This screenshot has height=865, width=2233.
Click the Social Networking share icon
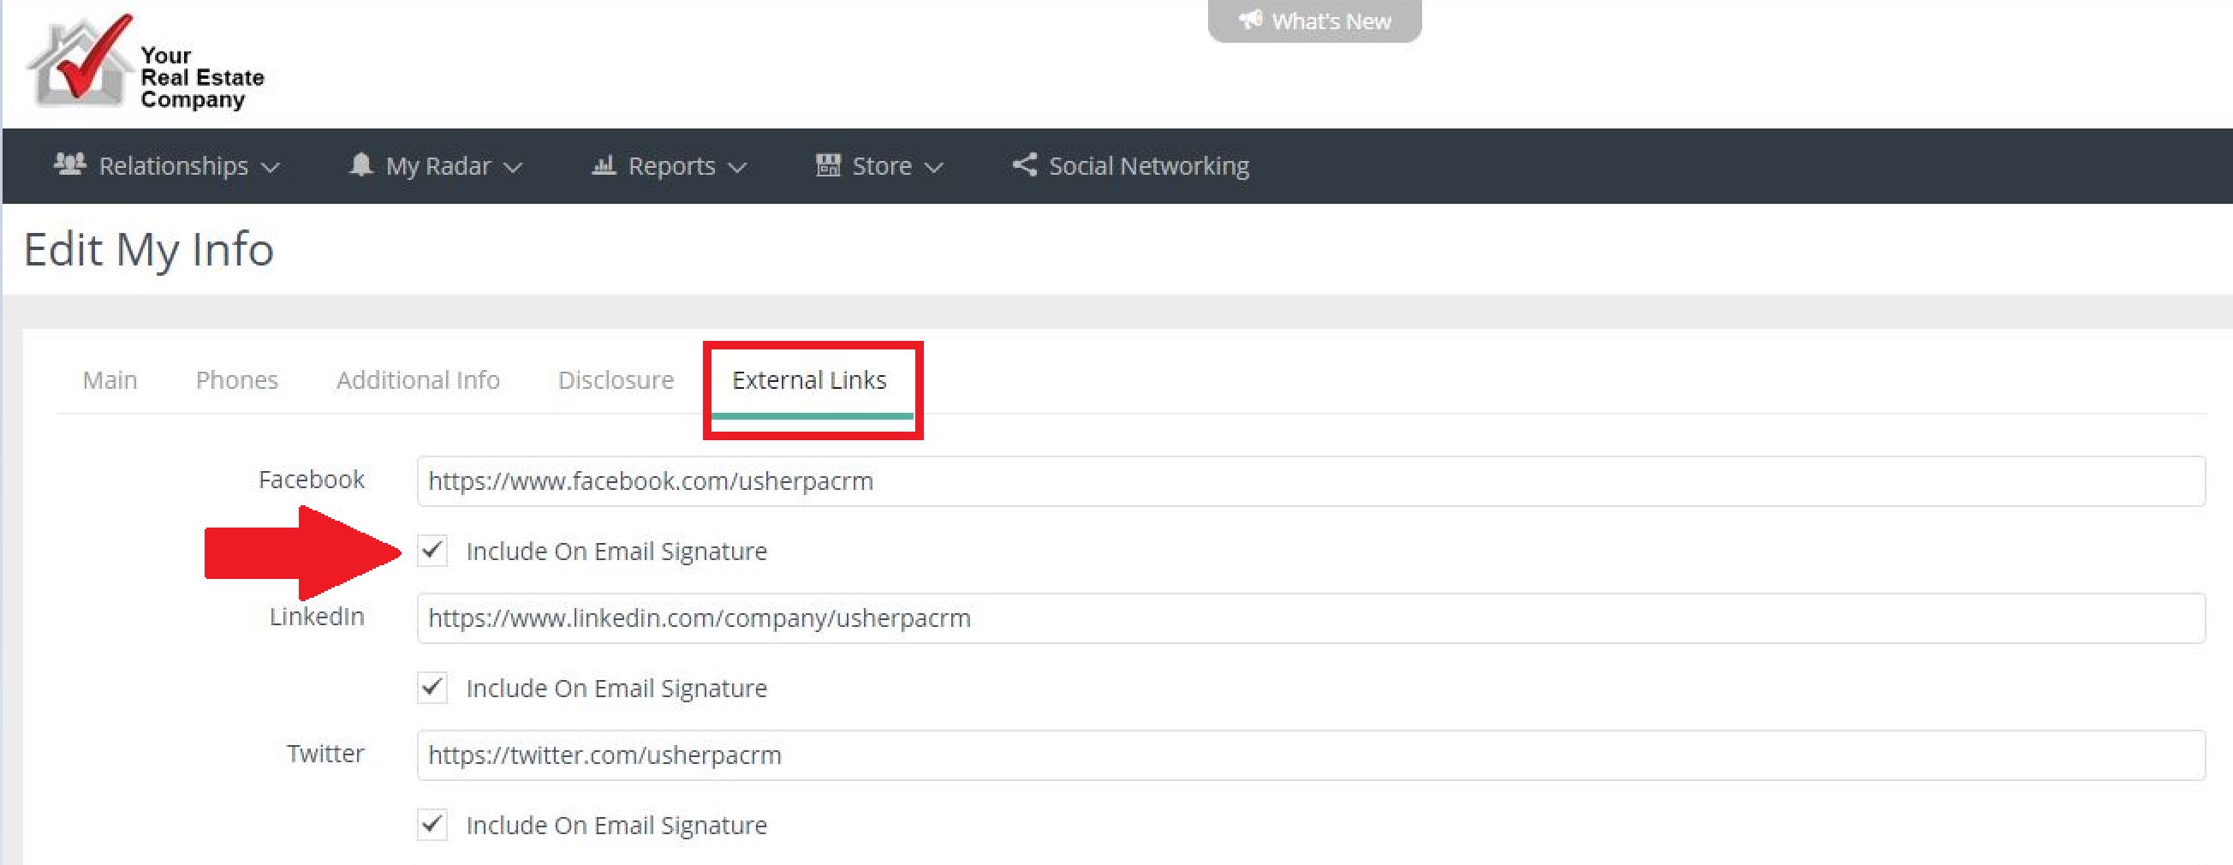point(1025,164)
